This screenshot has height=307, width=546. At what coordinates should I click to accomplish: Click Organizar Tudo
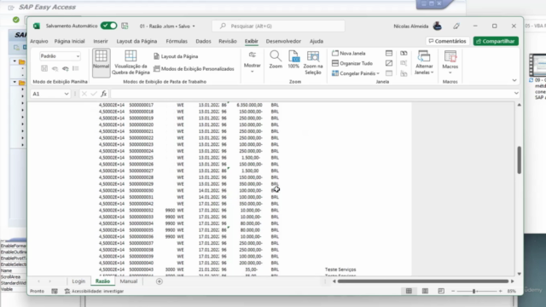coord(352,63)
